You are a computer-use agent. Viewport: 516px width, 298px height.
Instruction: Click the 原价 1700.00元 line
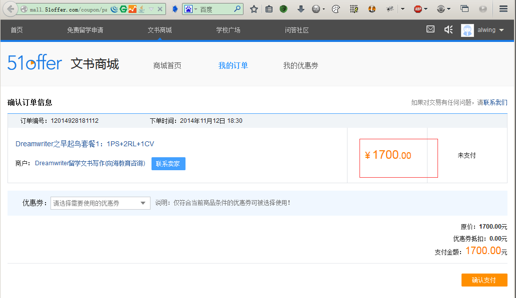[484, 227]
